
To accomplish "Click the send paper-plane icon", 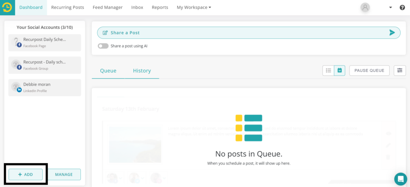I will pyautogui.click(x=392, y=33).
